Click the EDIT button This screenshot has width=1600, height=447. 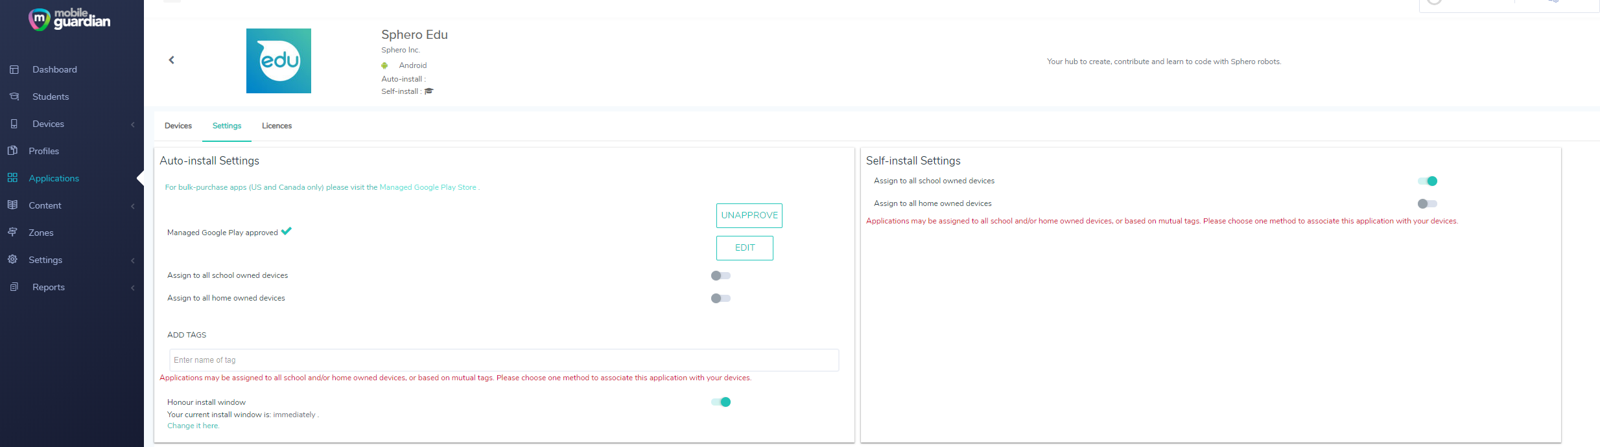745,248
